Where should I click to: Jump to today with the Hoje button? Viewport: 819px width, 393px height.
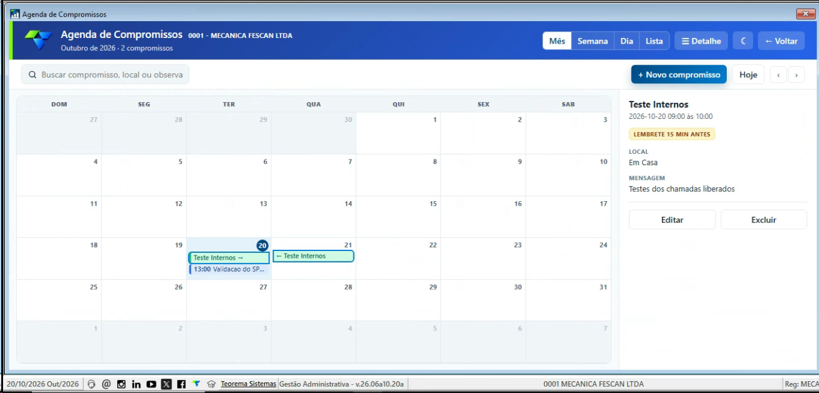748,75
